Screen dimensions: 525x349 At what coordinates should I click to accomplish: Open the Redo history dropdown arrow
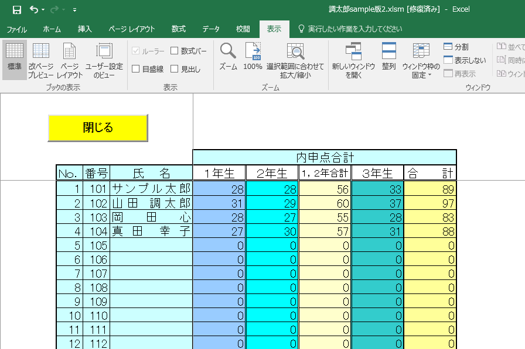[64, 10]
